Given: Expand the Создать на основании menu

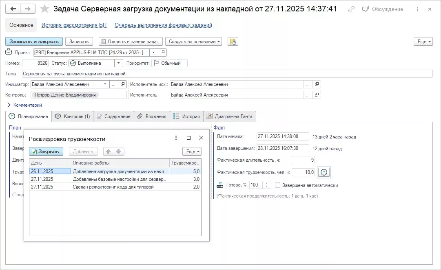Looking at the screenshot, I should (x=193, y=42).
